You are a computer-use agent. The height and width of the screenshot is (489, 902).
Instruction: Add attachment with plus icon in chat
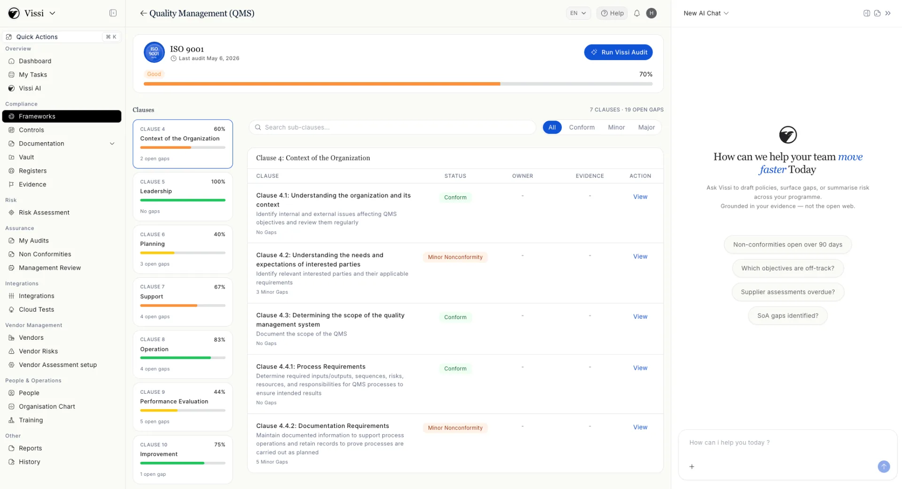click(692, 466)
